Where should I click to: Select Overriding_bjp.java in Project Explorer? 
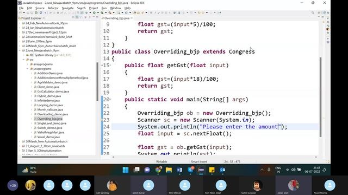coord(49,119)
